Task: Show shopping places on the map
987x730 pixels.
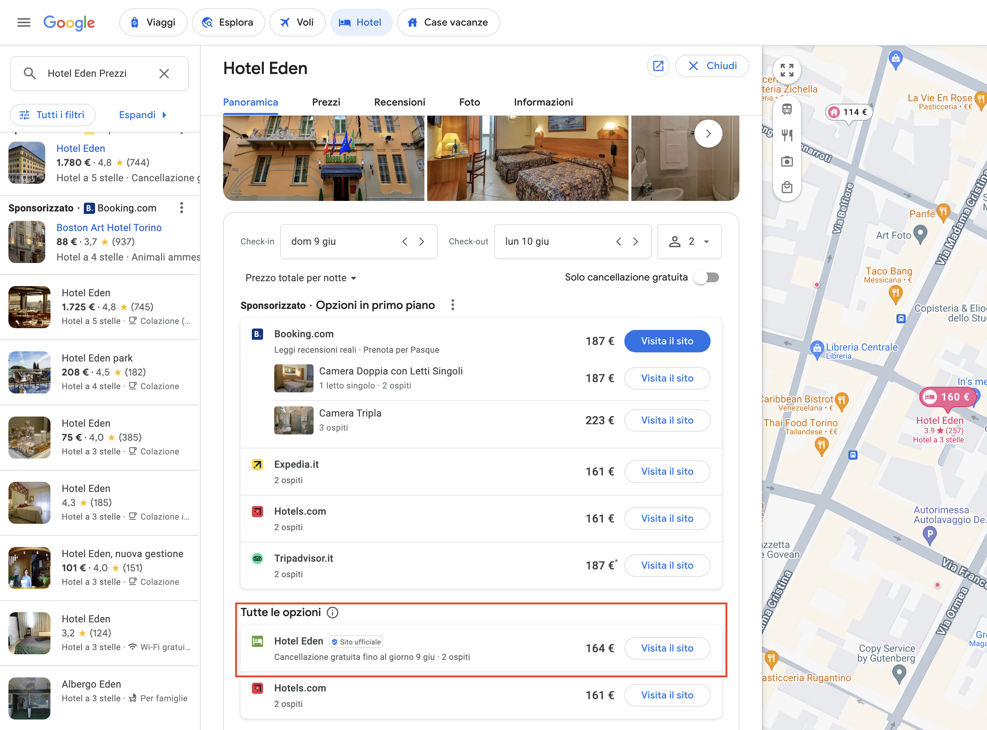Action: tap(787, 187)
